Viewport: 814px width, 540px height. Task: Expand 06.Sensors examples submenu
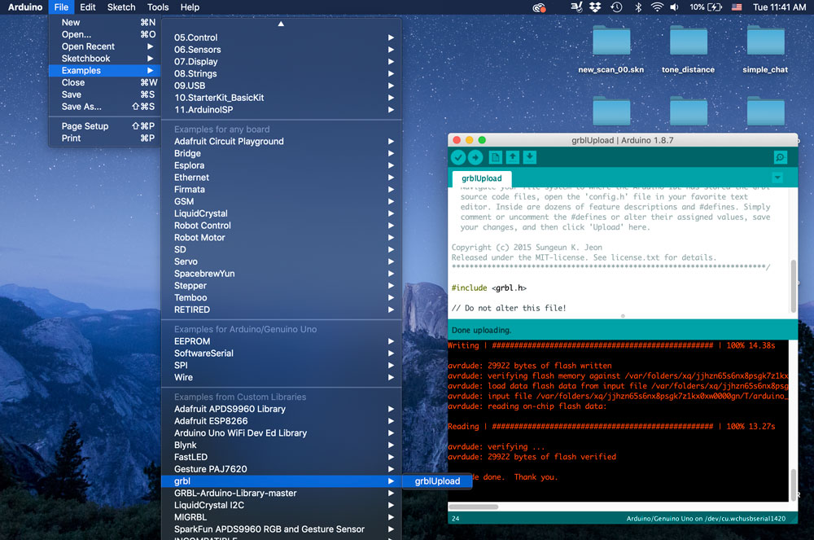click(282, 50)
